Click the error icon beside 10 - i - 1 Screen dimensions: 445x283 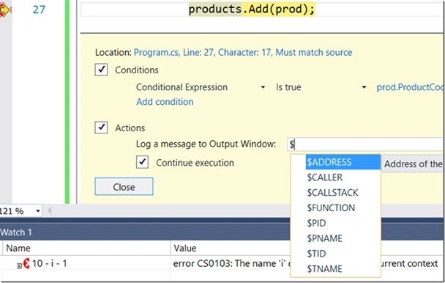click(x=26, y=263)
